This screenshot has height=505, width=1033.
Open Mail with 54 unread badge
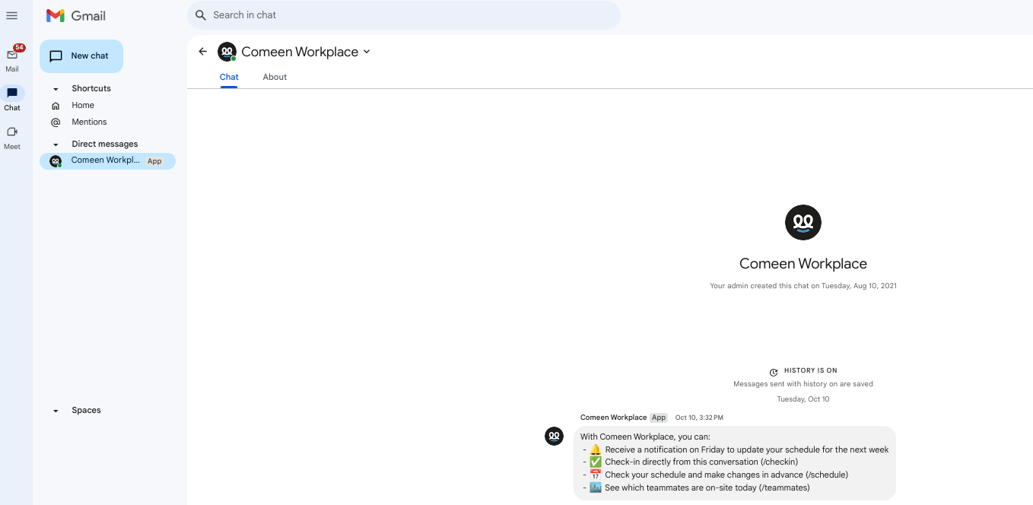coord(12,59)
